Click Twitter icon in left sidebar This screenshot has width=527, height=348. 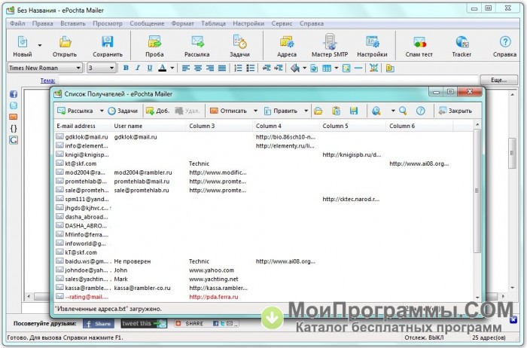click(14, 105)
